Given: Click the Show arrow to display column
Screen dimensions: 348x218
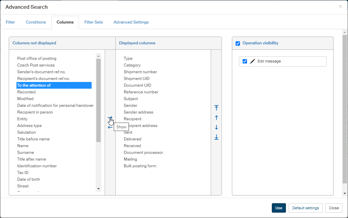Looking at the screenshot, I should pos(110,118).
